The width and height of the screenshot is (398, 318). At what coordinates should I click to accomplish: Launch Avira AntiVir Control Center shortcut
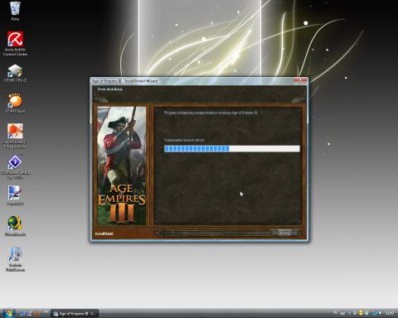click(x=15, y=44)
